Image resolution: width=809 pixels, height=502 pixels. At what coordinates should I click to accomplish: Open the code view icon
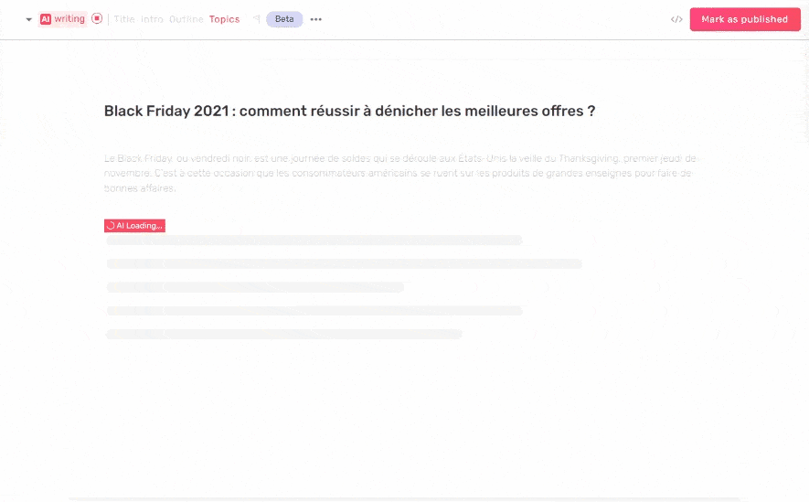pyautogui.click(x=676, y=19)
